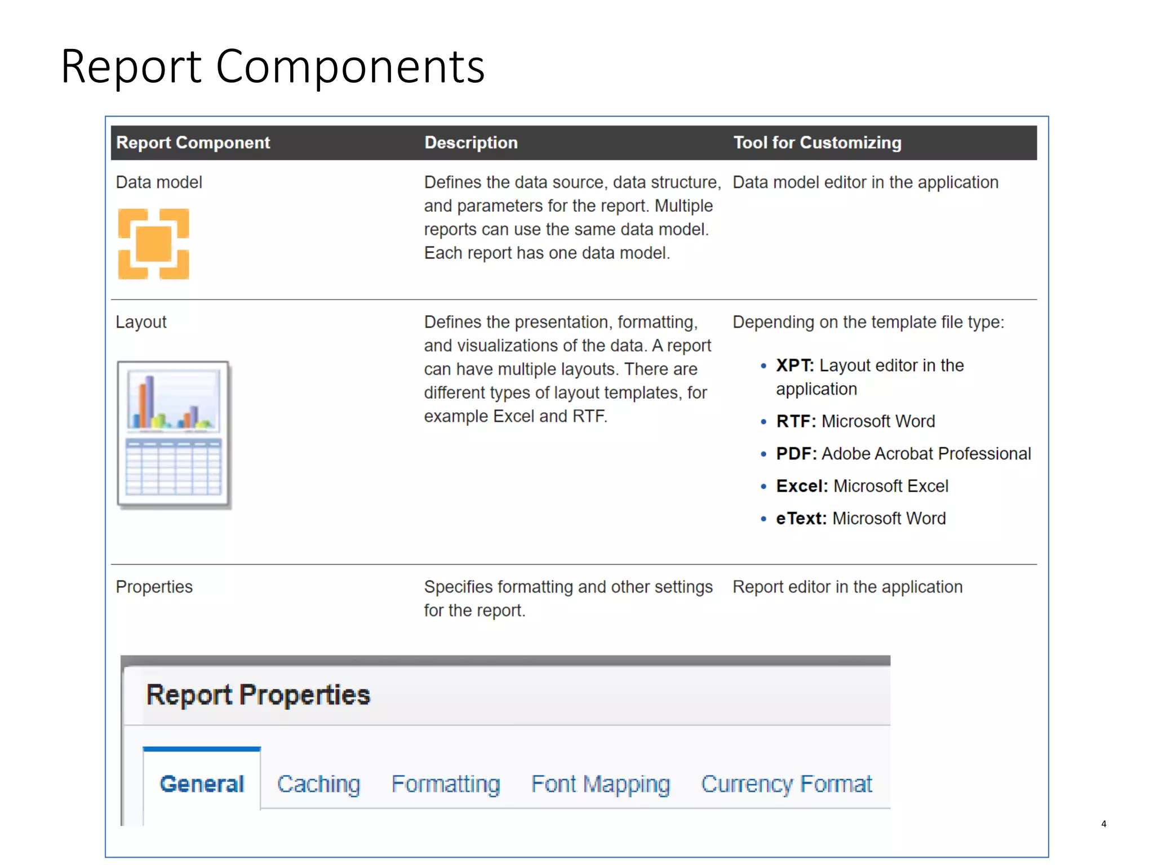Click 'Report editor in the application' text
Image resolution: width=1154 pixels, height=865 pixels.
(847, 587)
